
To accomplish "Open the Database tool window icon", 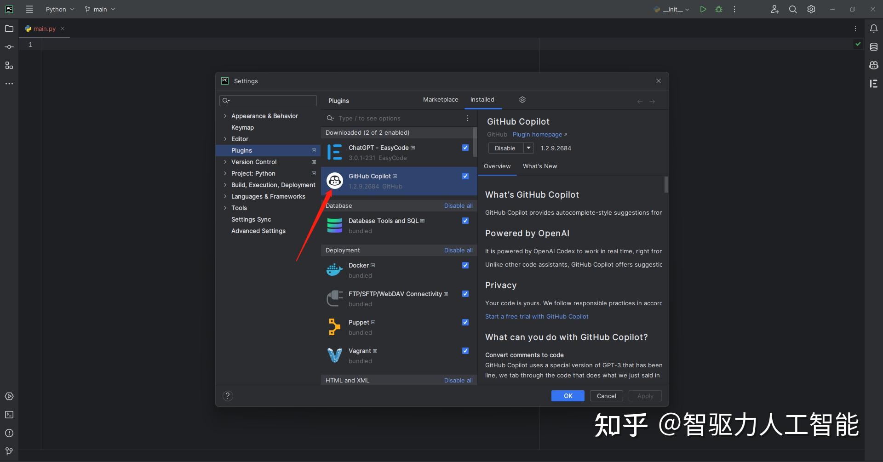I will tap(873, 46).
